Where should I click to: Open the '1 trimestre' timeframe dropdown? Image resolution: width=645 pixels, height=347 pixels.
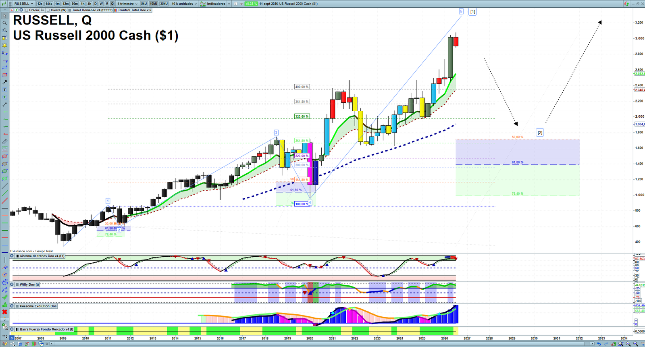pyautogui.click(x=127, y=4)
